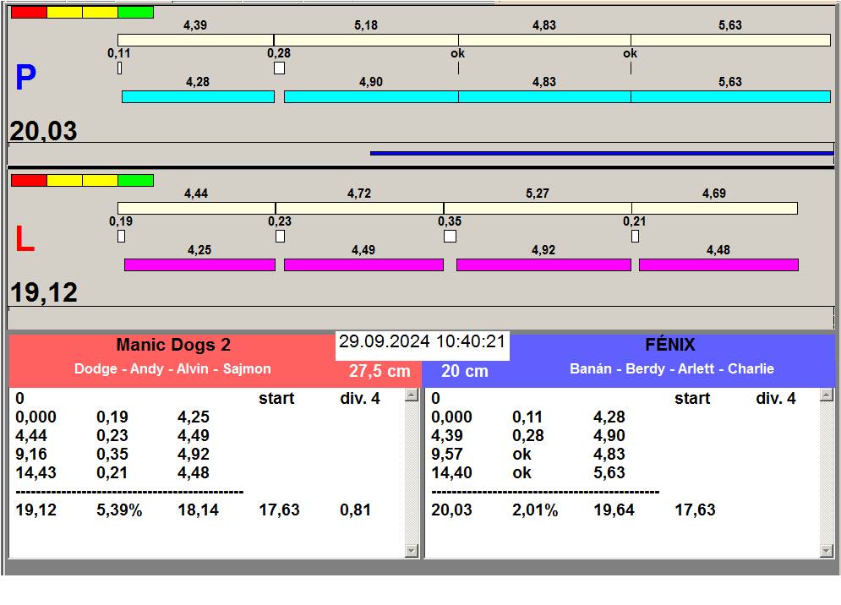Click the cyan 4,90 run bar
Viewport: 841px width, 605px height.
click(x=371, y=97)
